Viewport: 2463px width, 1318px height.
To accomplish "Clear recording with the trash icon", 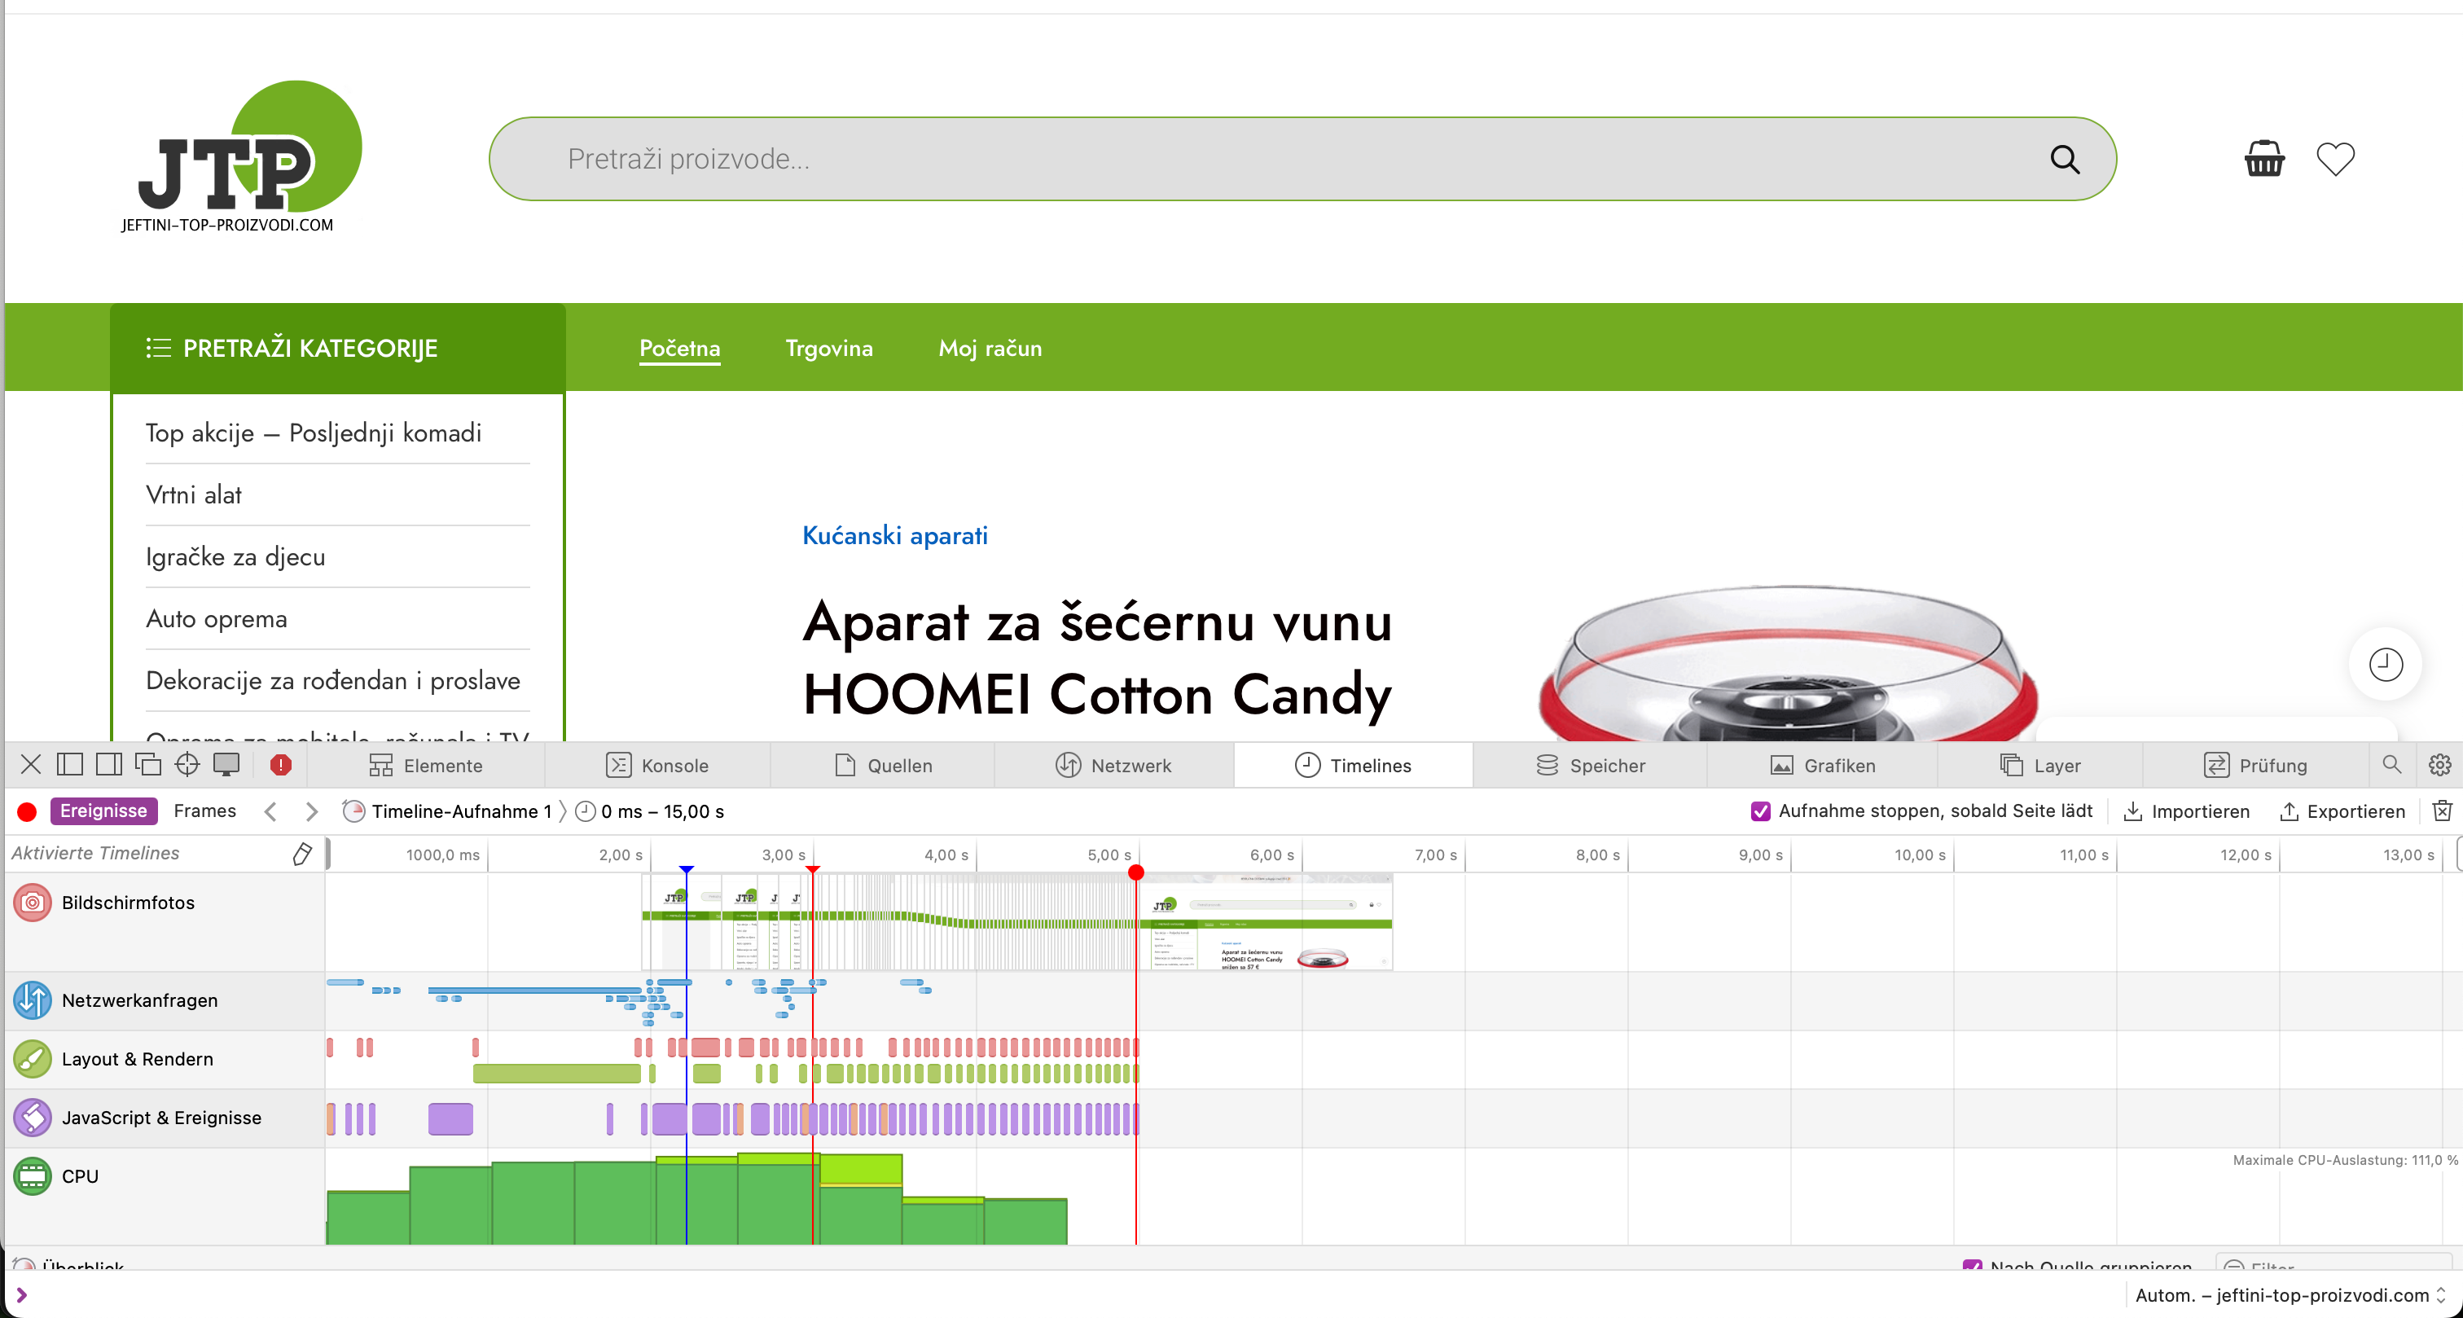I will click(2442, 811).
